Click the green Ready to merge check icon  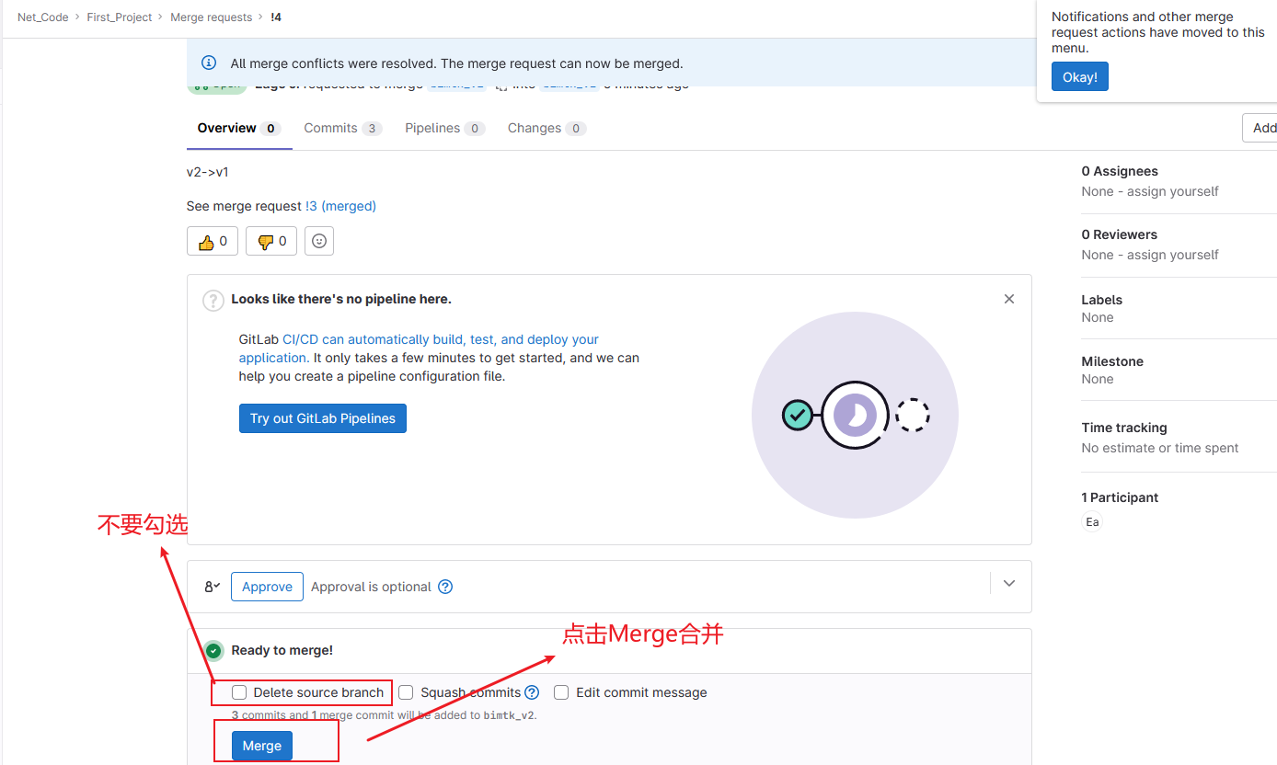coord(213,651)
